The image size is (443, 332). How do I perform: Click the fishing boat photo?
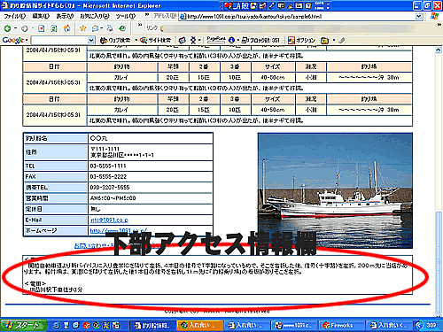tap(335, 190)
